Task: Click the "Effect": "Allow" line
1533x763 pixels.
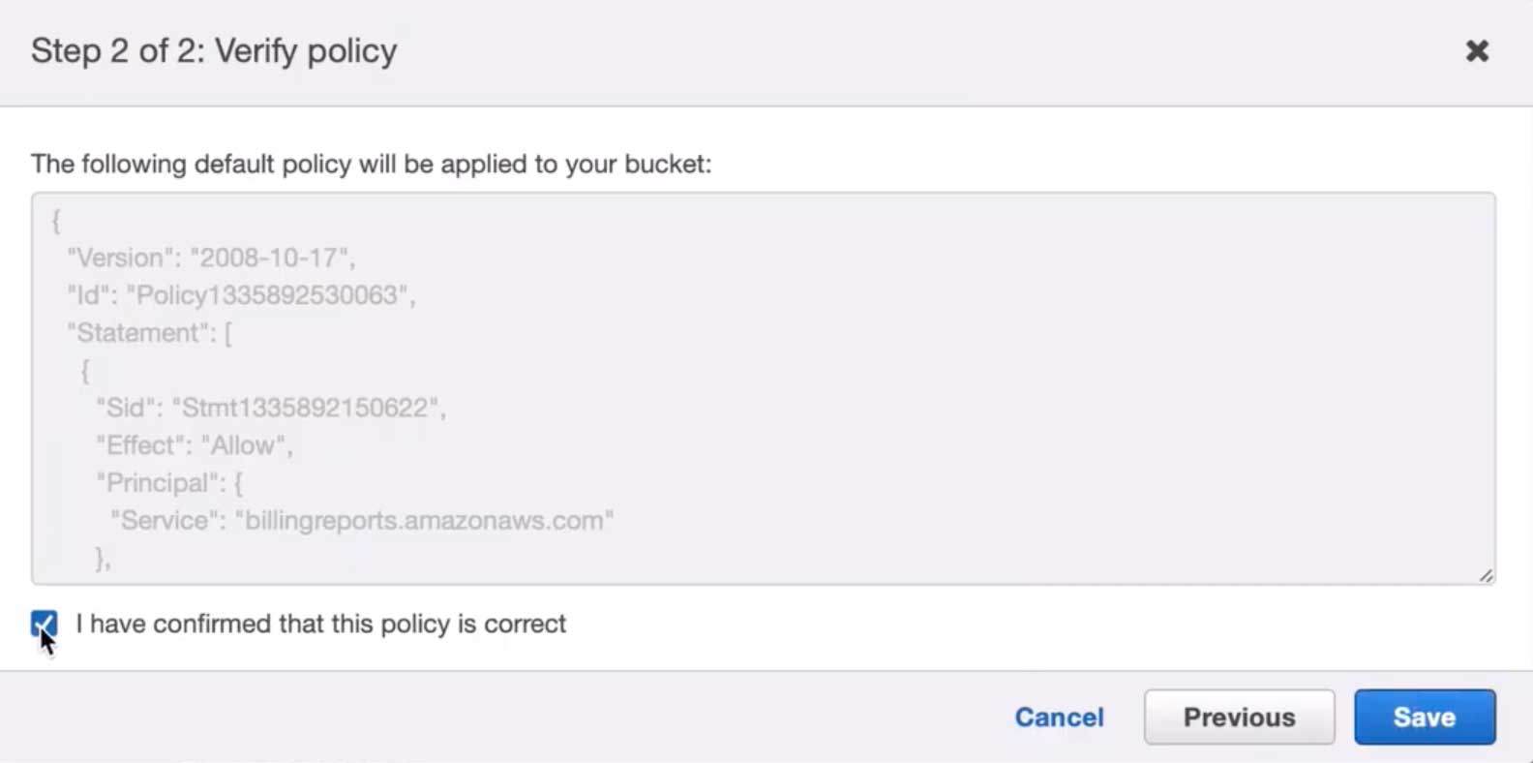Action: point(194,445)
